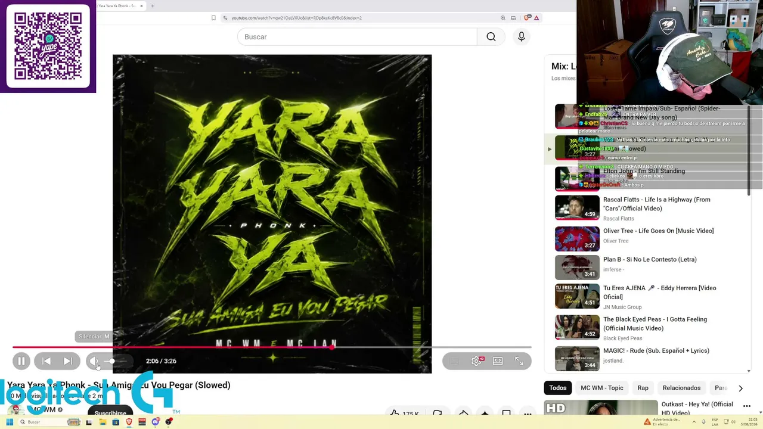Select the Rap filter chip
Screen dimensions: 763x429
click(x=643, y=388)
